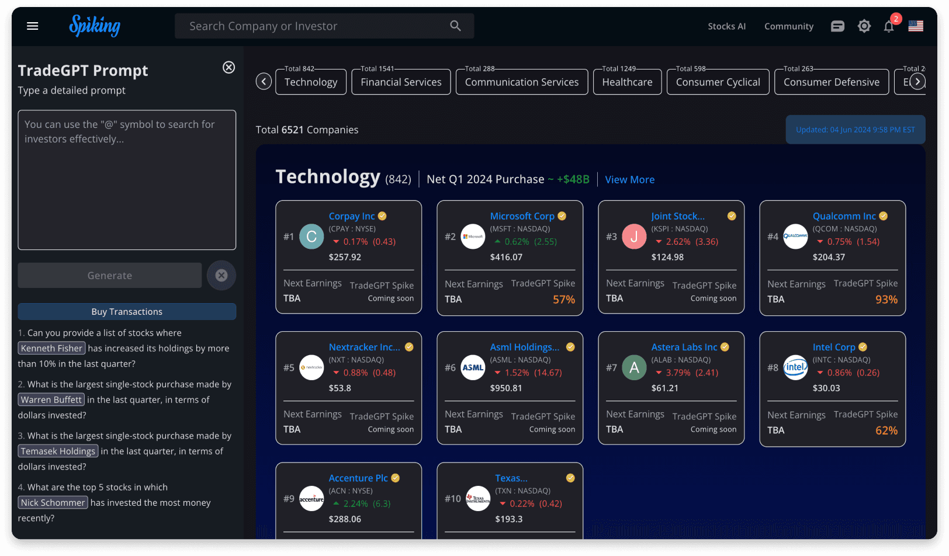Viewport: 949px width, 556px height.
Task: Select the Financial Services sector tab
Action: (x=401, y=82)
